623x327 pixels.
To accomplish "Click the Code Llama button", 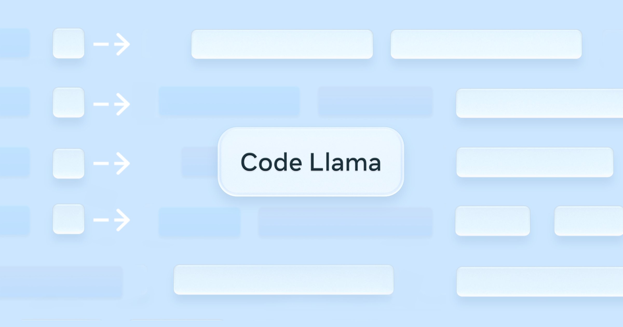I will pos(311,162).
